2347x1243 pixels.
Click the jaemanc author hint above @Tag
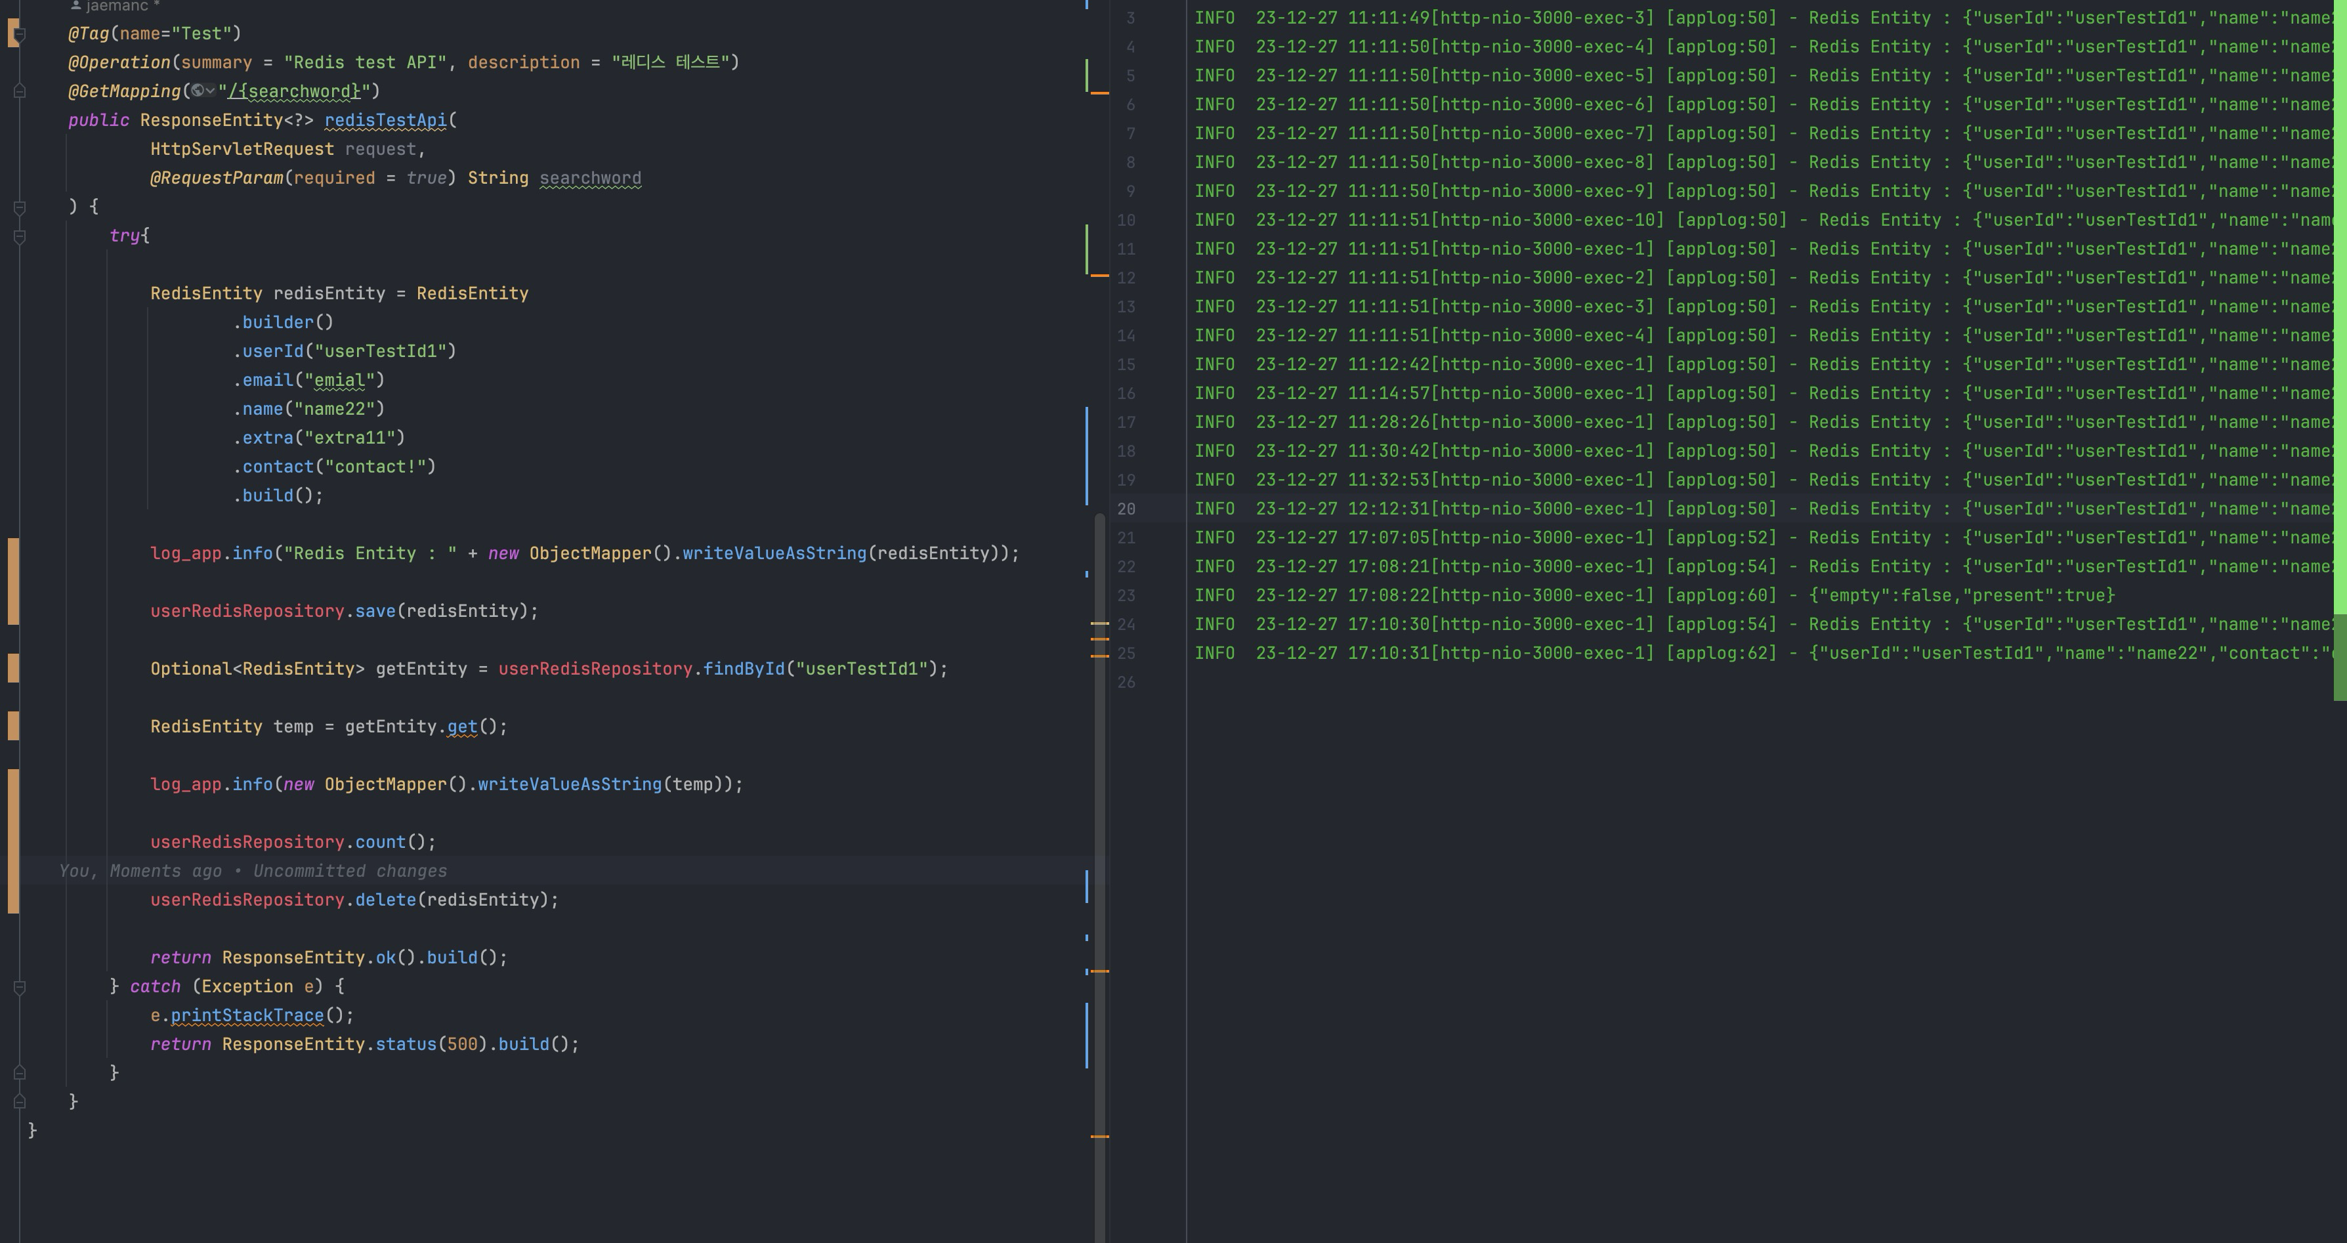pyautogui.click(x=117, y=7)
